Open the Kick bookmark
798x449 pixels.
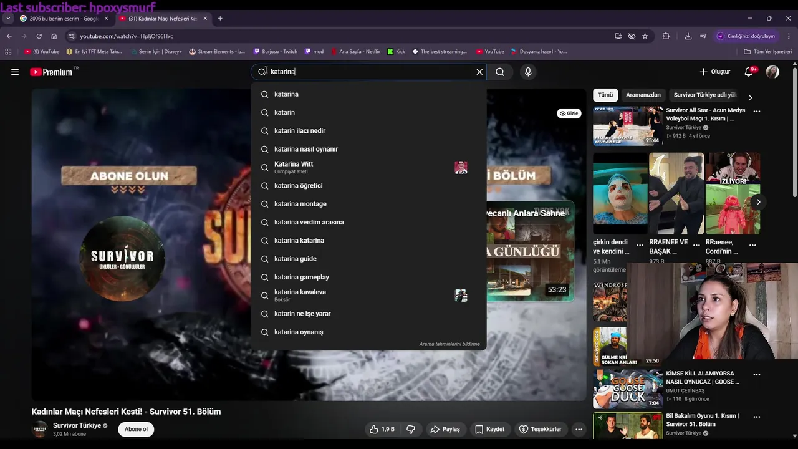[396, 52]
